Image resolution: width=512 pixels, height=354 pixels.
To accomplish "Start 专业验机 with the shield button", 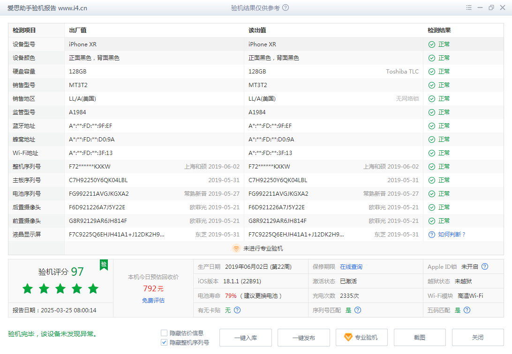I will (x=362, y=338).
